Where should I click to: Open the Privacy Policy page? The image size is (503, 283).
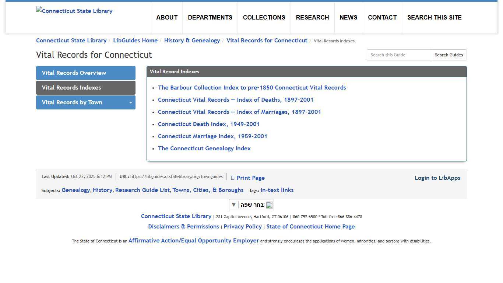(243, 227)
